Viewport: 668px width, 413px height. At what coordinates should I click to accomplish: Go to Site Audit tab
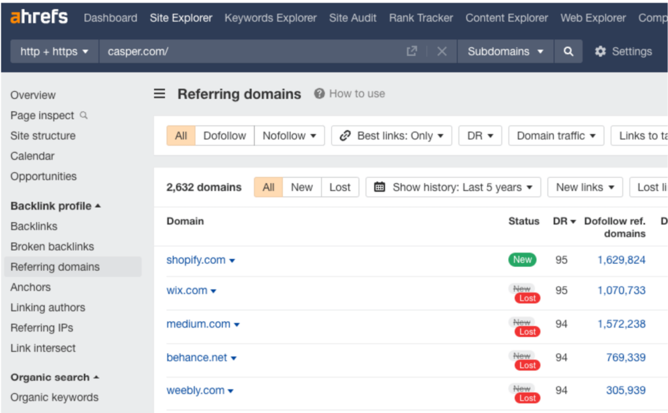(353, 18)
